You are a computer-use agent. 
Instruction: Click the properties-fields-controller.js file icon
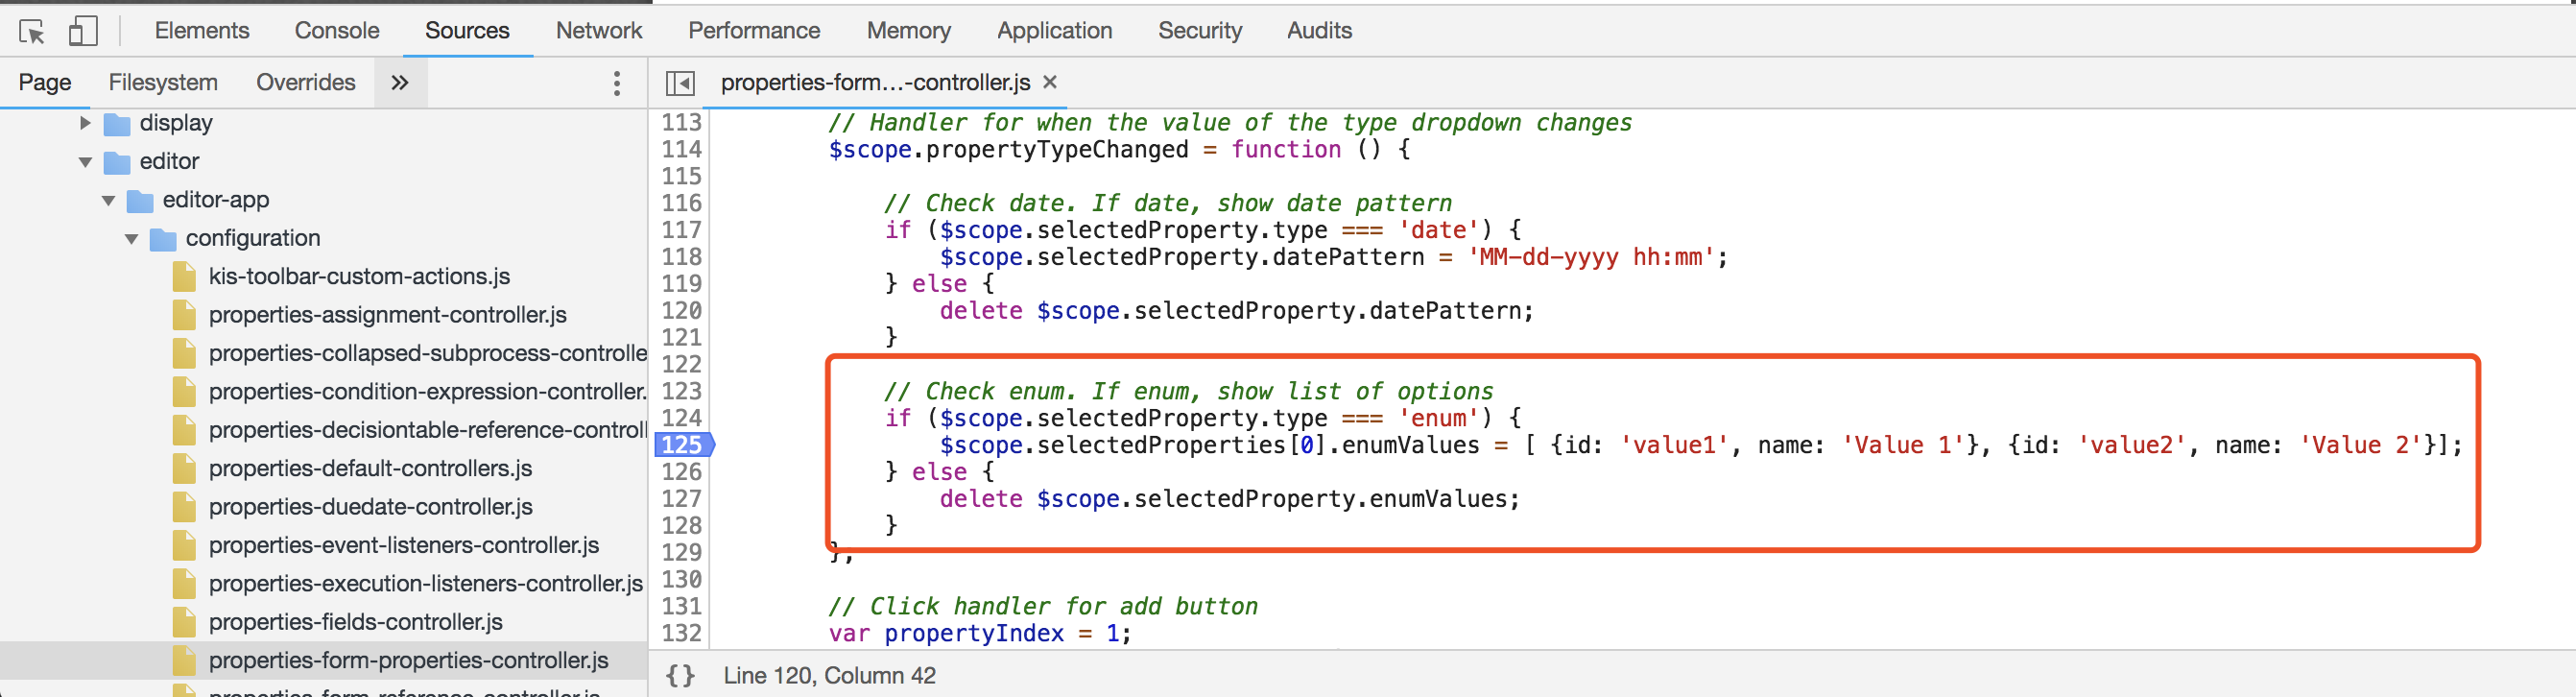(184, 622)
